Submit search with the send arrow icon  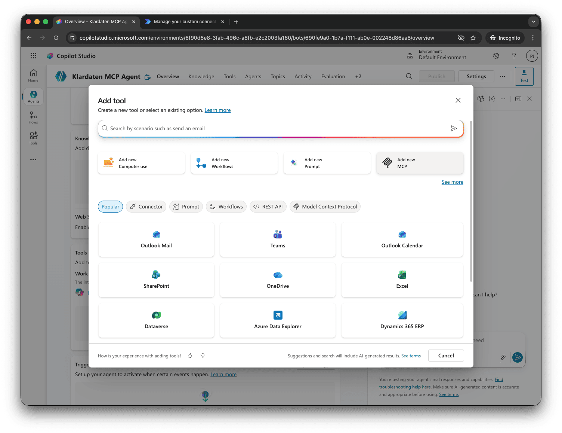coord(454,128)
